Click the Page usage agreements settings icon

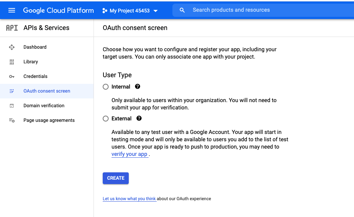[x=12, y=120]
